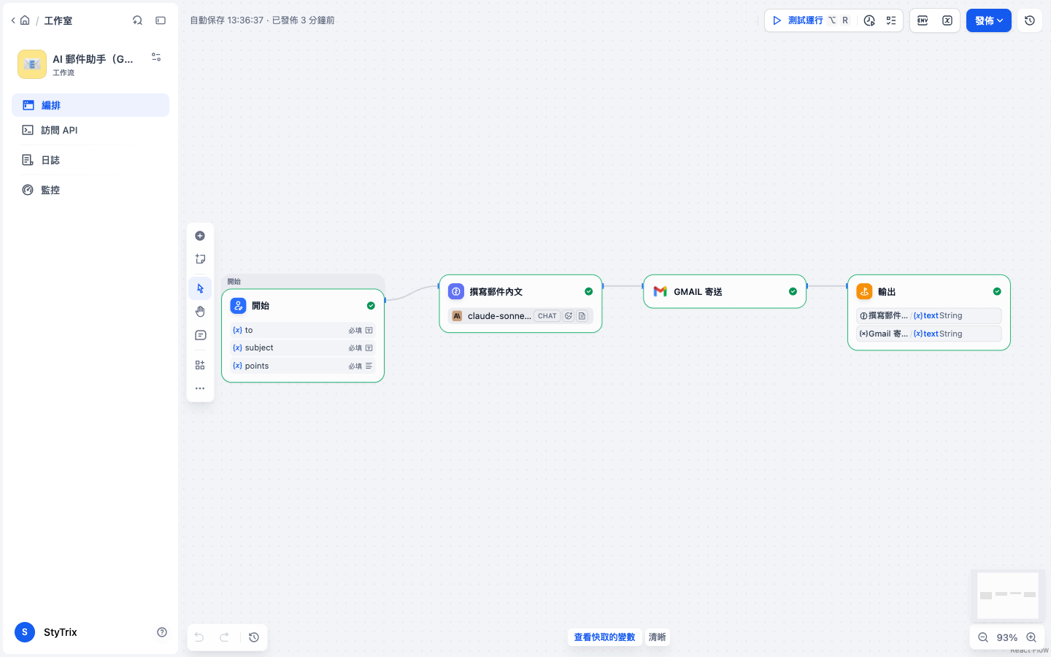Click the StyTrix account avatar
Image resolution: width=1051 pixels, height=657 pixels.
pos(25,632)
